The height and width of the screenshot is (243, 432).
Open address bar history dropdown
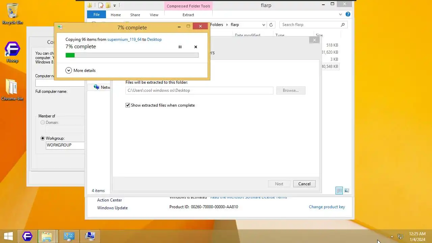click(x=264, y=25)
